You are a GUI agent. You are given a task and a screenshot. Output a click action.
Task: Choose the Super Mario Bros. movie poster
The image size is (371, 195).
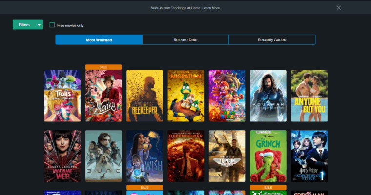[x=227, y=96]
